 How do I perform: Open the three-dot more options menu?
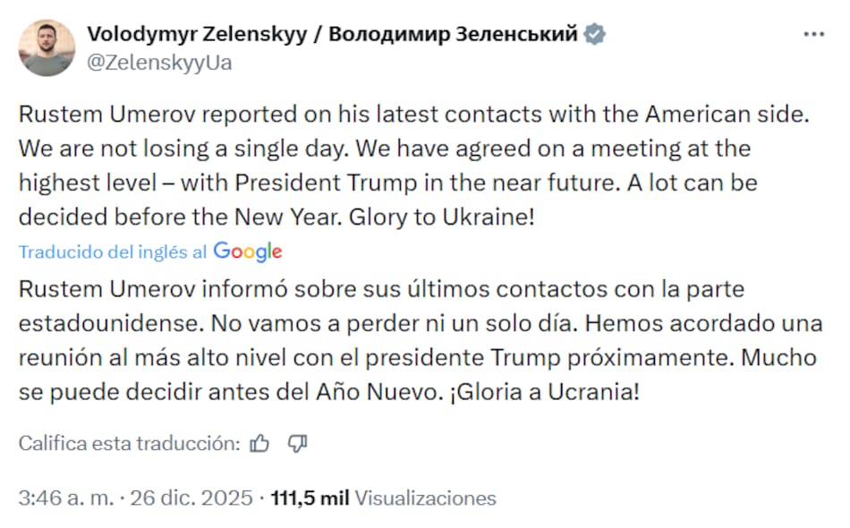click(x=813, y=34)
